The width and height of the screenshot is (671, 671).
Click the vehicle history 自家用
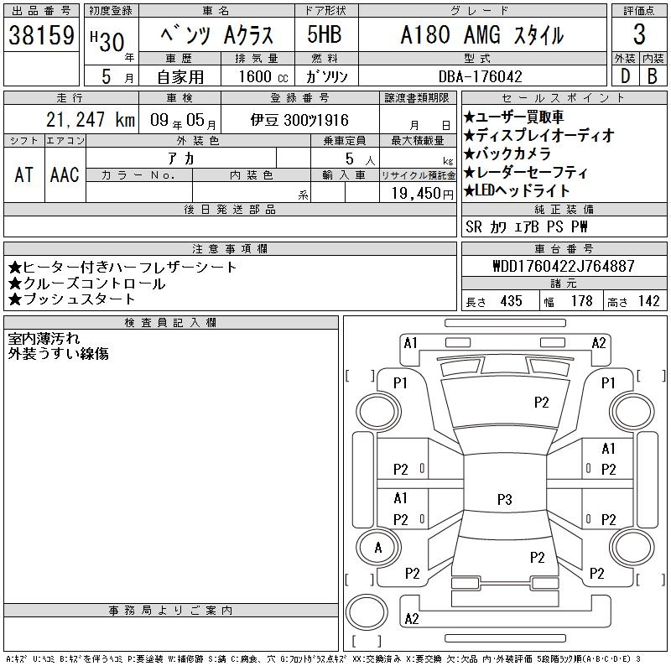click(180, 77)
